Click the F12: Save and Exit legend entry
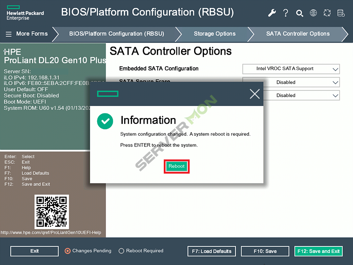Image resolution: width=353 pixels, height=265 pixels. (27, 184)
